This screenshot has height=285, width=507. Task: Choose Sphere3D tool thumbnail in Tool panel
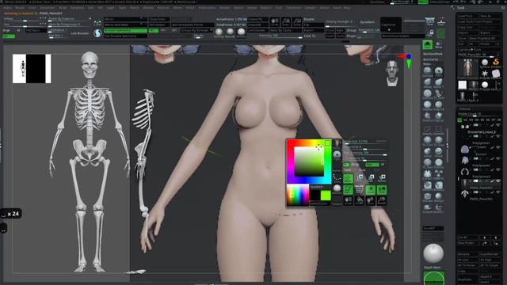[x=484, y=63]
